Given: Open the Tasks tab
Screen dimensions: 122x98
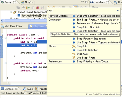Looking at the screenshot, I should click(28, 89).
